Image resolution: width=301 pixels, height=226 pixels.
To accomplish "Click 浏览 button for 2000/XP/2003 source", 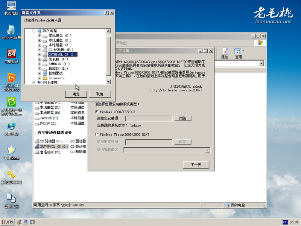I will (183, 118).
